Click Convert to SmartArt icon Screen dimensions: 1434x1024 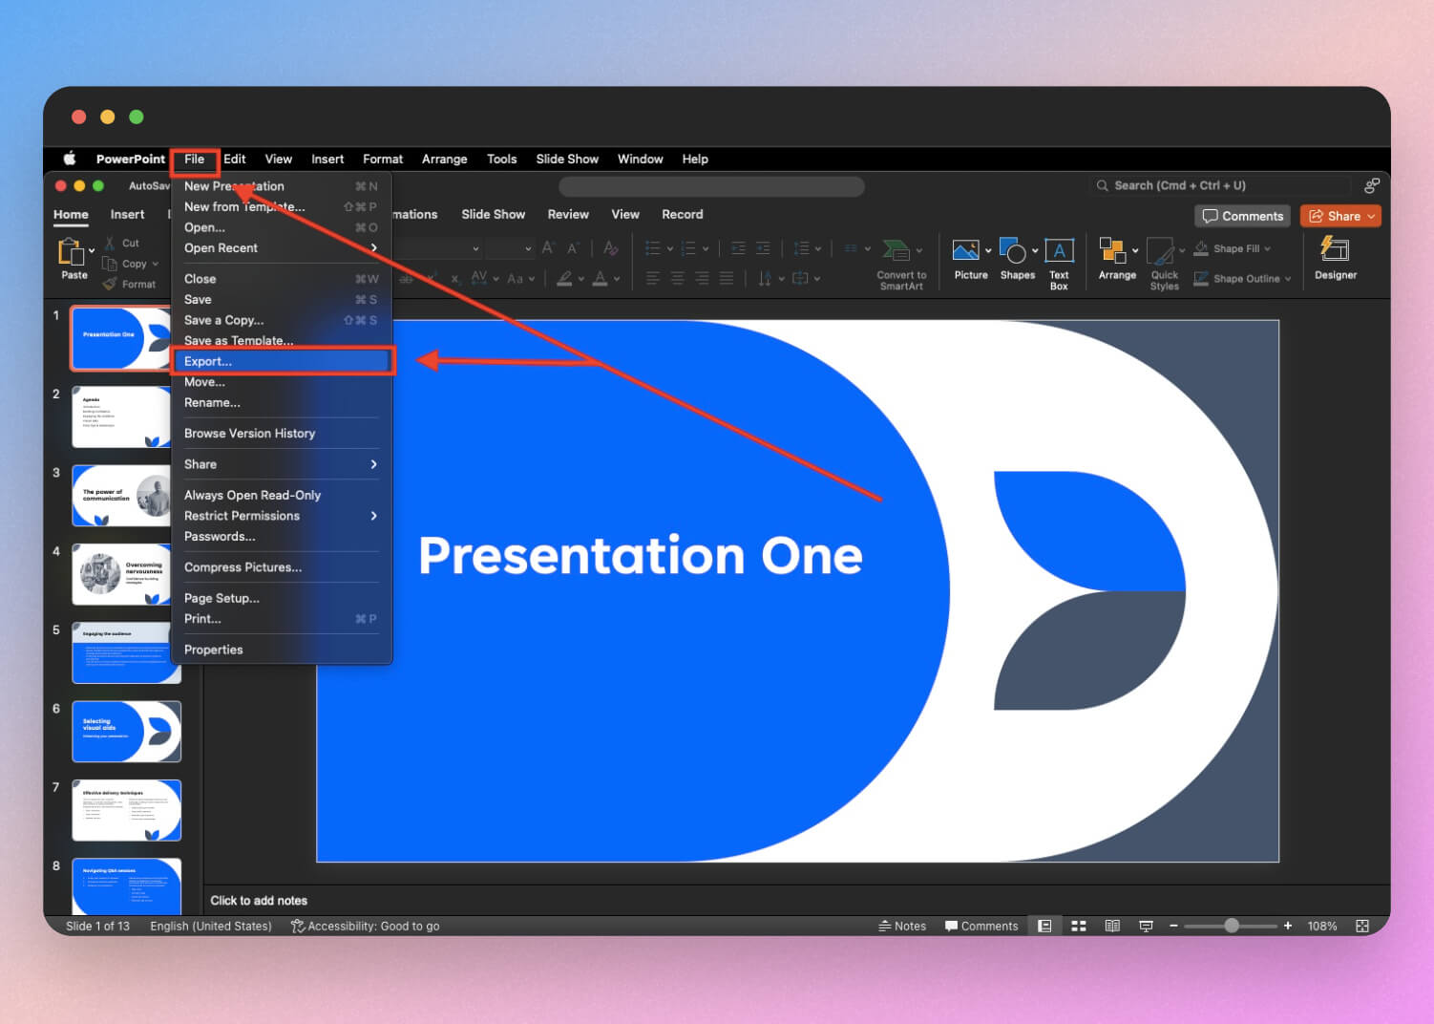tap(896, 250)
